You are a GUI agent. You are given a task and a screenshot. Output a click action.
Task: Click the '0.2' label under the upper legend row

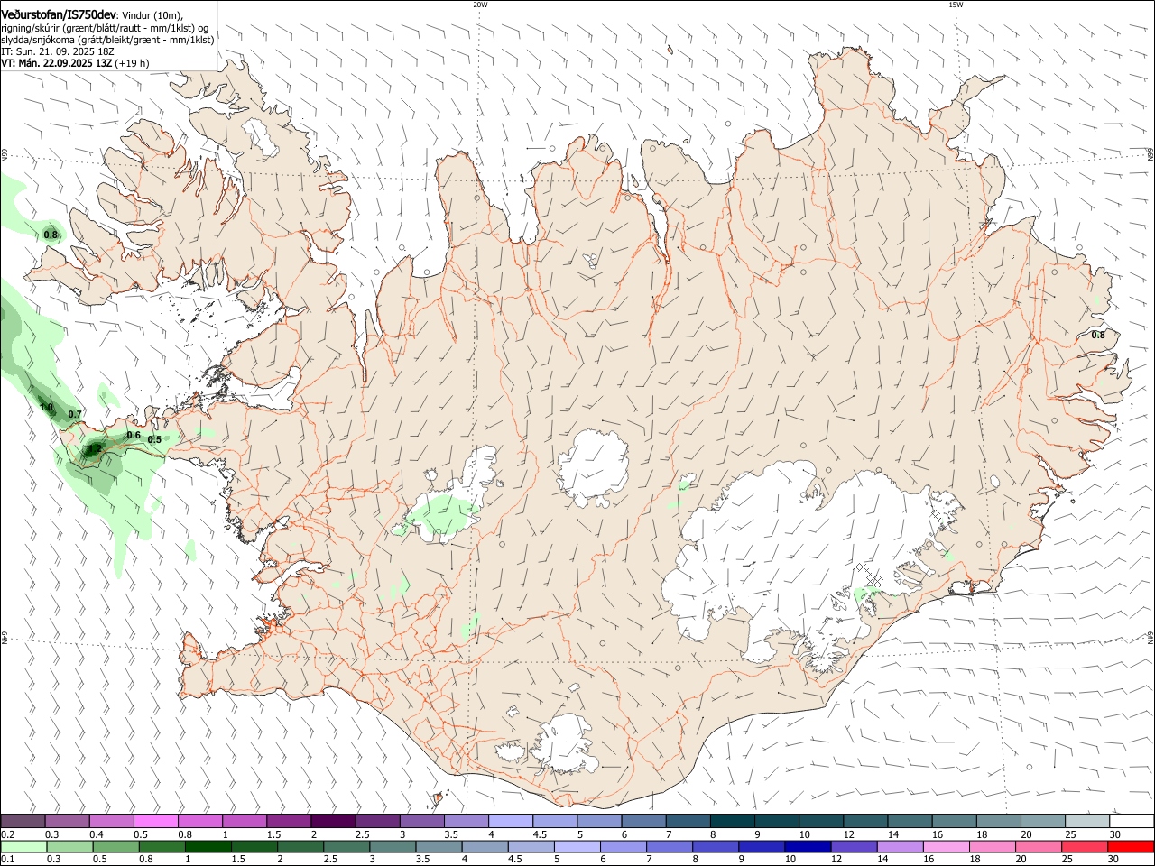click(x=7, y=834)
